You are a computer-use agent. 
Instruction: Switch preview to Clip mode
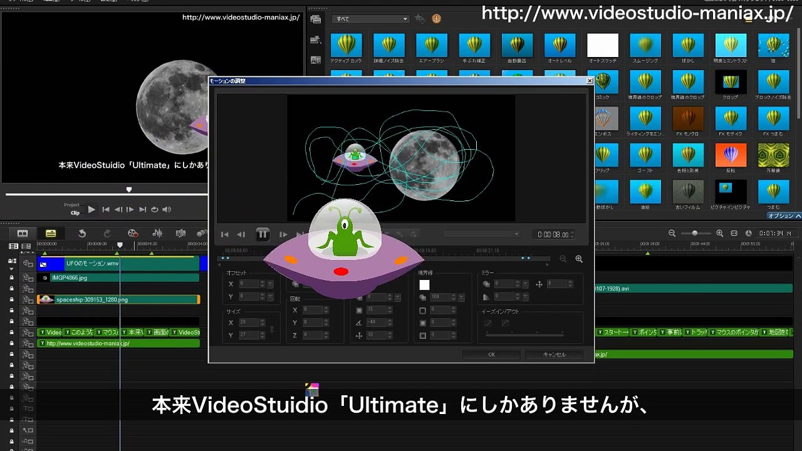point(75,213)
